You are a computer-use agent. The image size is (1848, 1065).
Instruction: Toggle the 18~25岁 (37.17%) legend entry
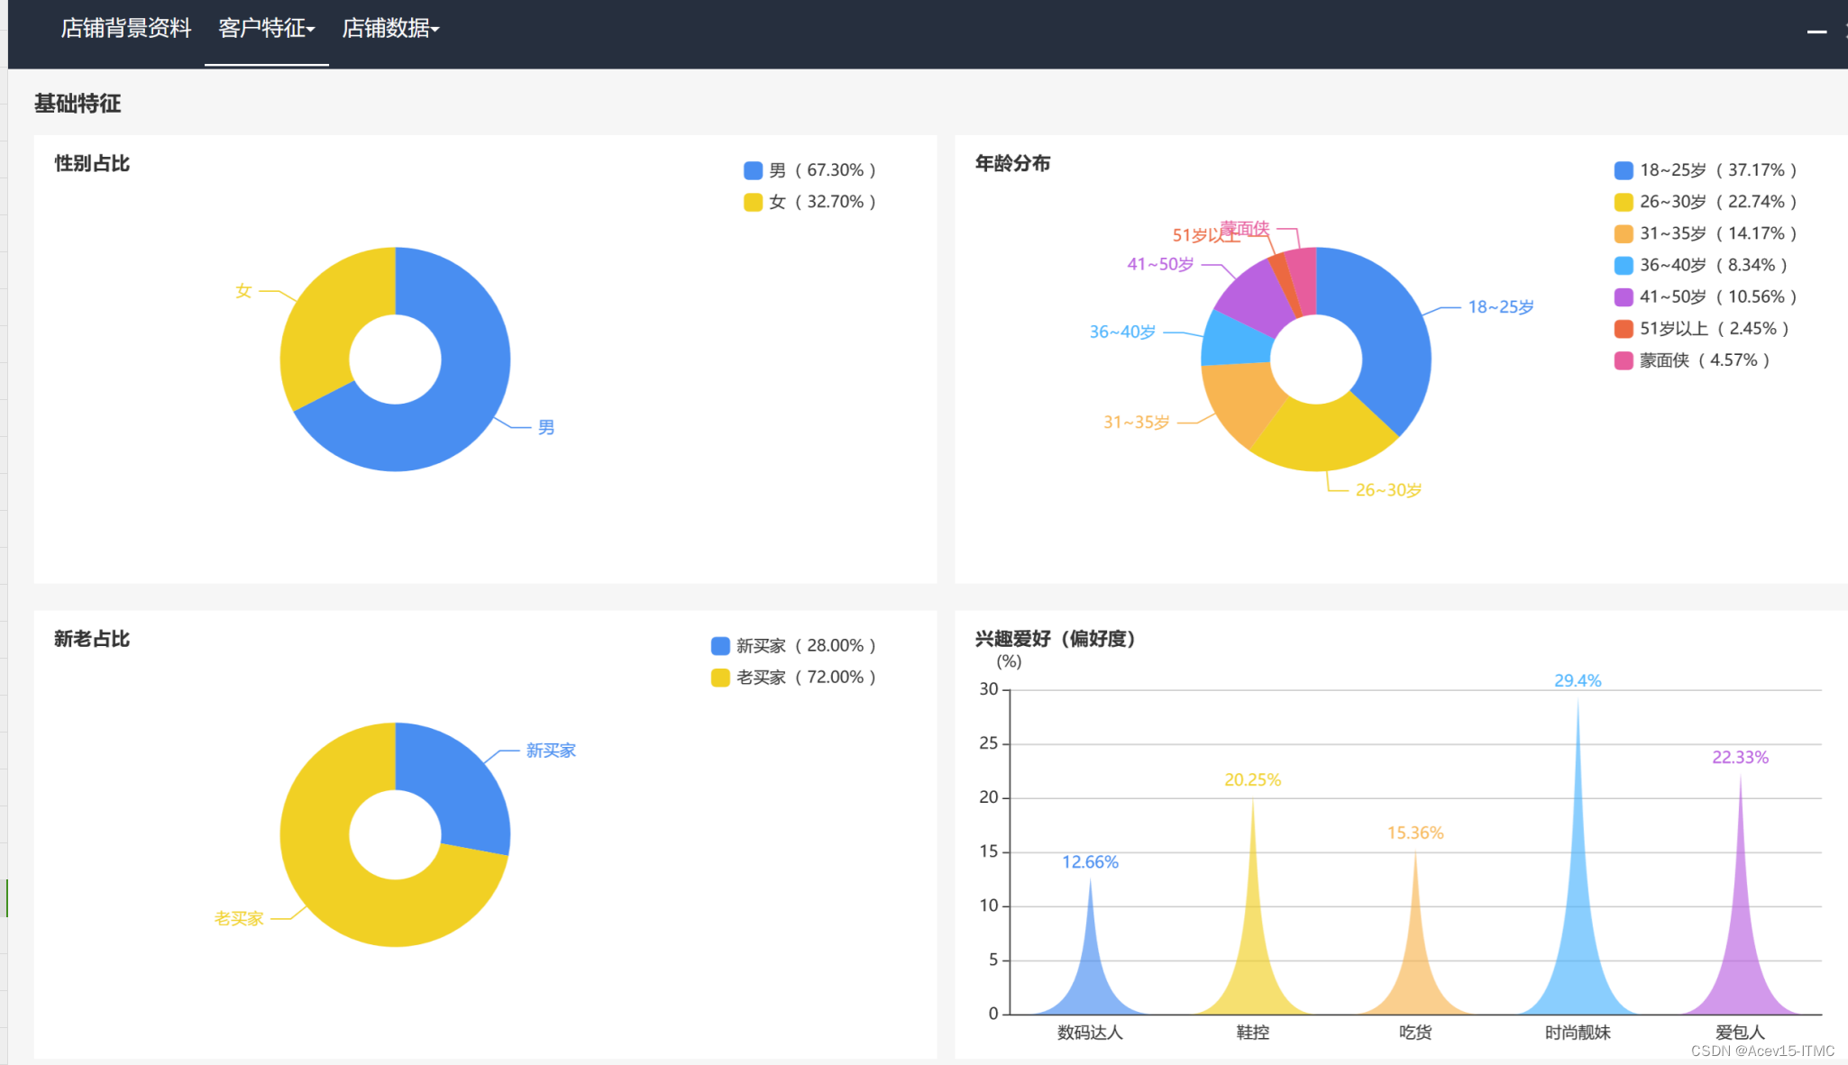[x=1706, y=170]
